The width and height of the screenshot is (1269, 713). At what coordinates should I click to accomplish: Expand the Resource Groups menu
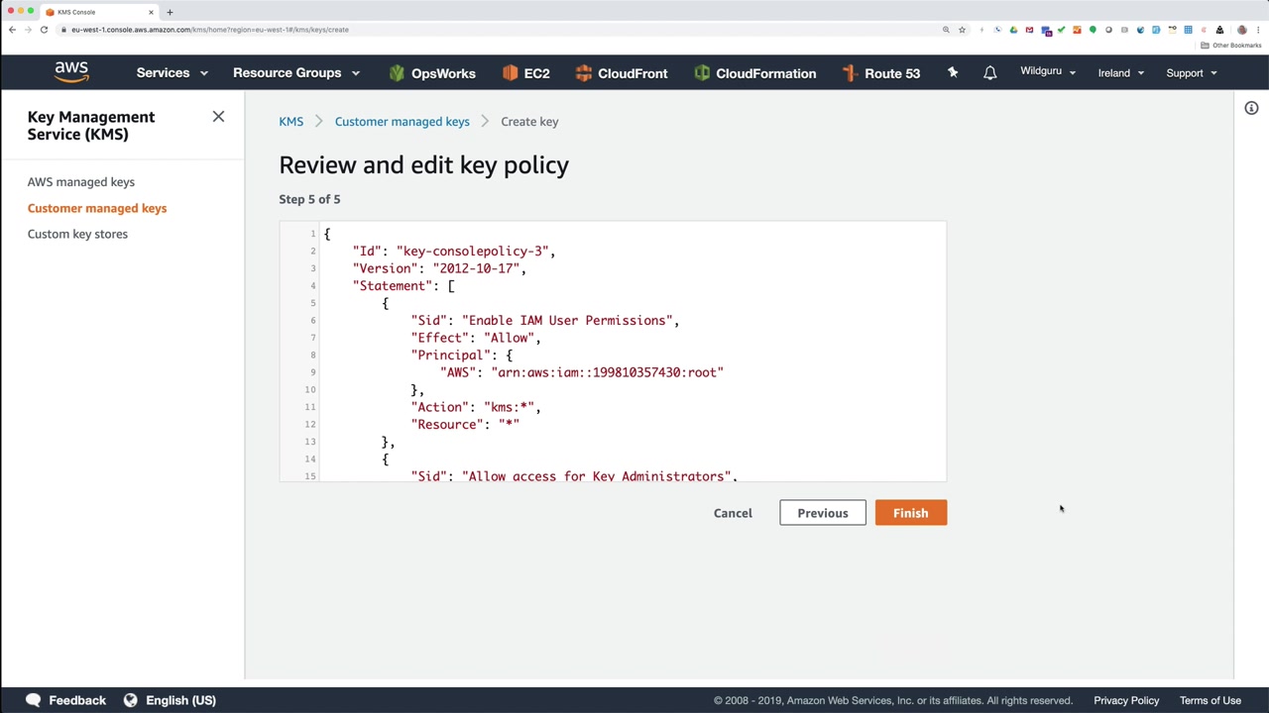295,73
